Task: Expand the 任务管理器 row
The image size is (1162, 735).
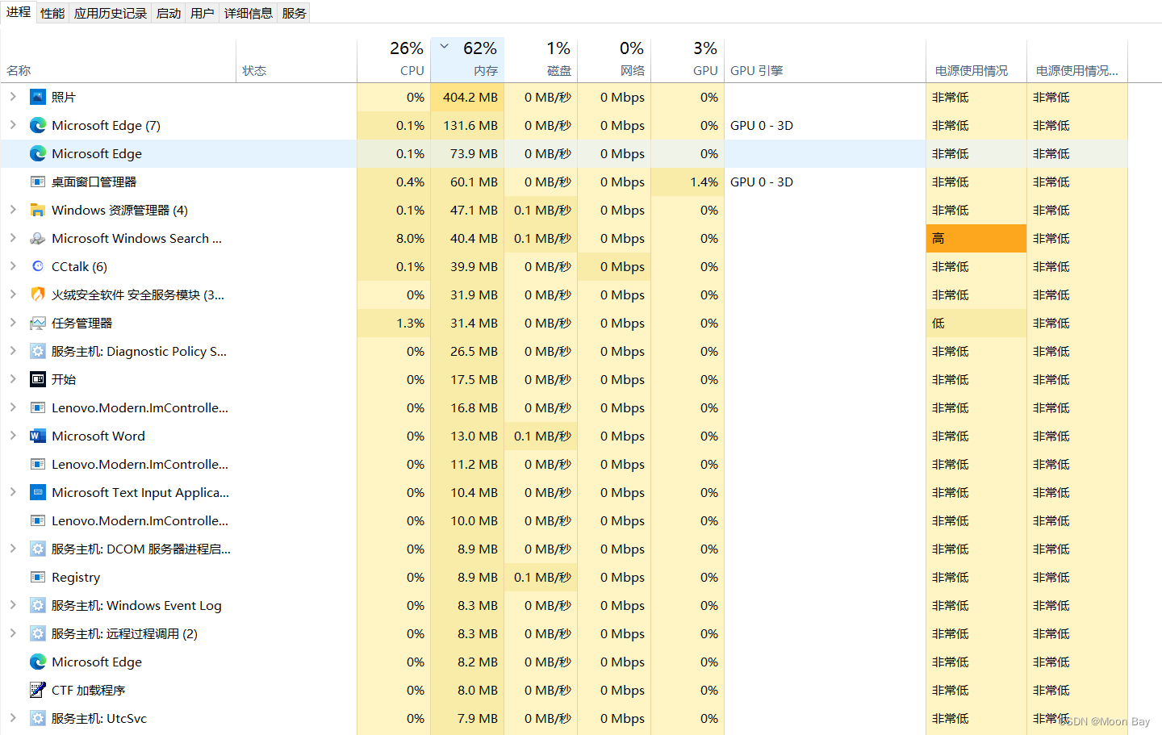Action: (x=13, y=323)
